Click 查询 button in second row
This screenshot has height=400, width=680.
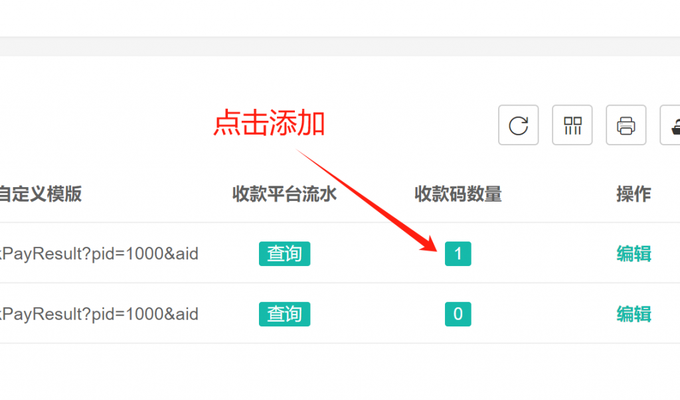[x=284, y=314]
